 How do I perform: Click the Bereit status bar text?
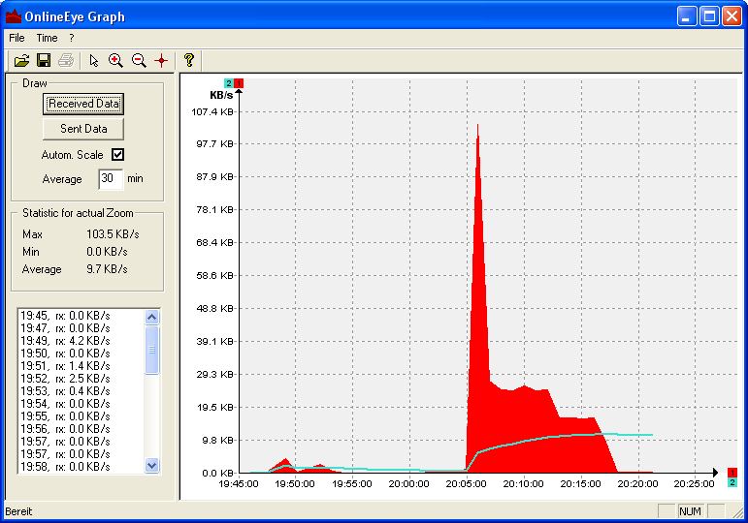click(x=18, y=511)
